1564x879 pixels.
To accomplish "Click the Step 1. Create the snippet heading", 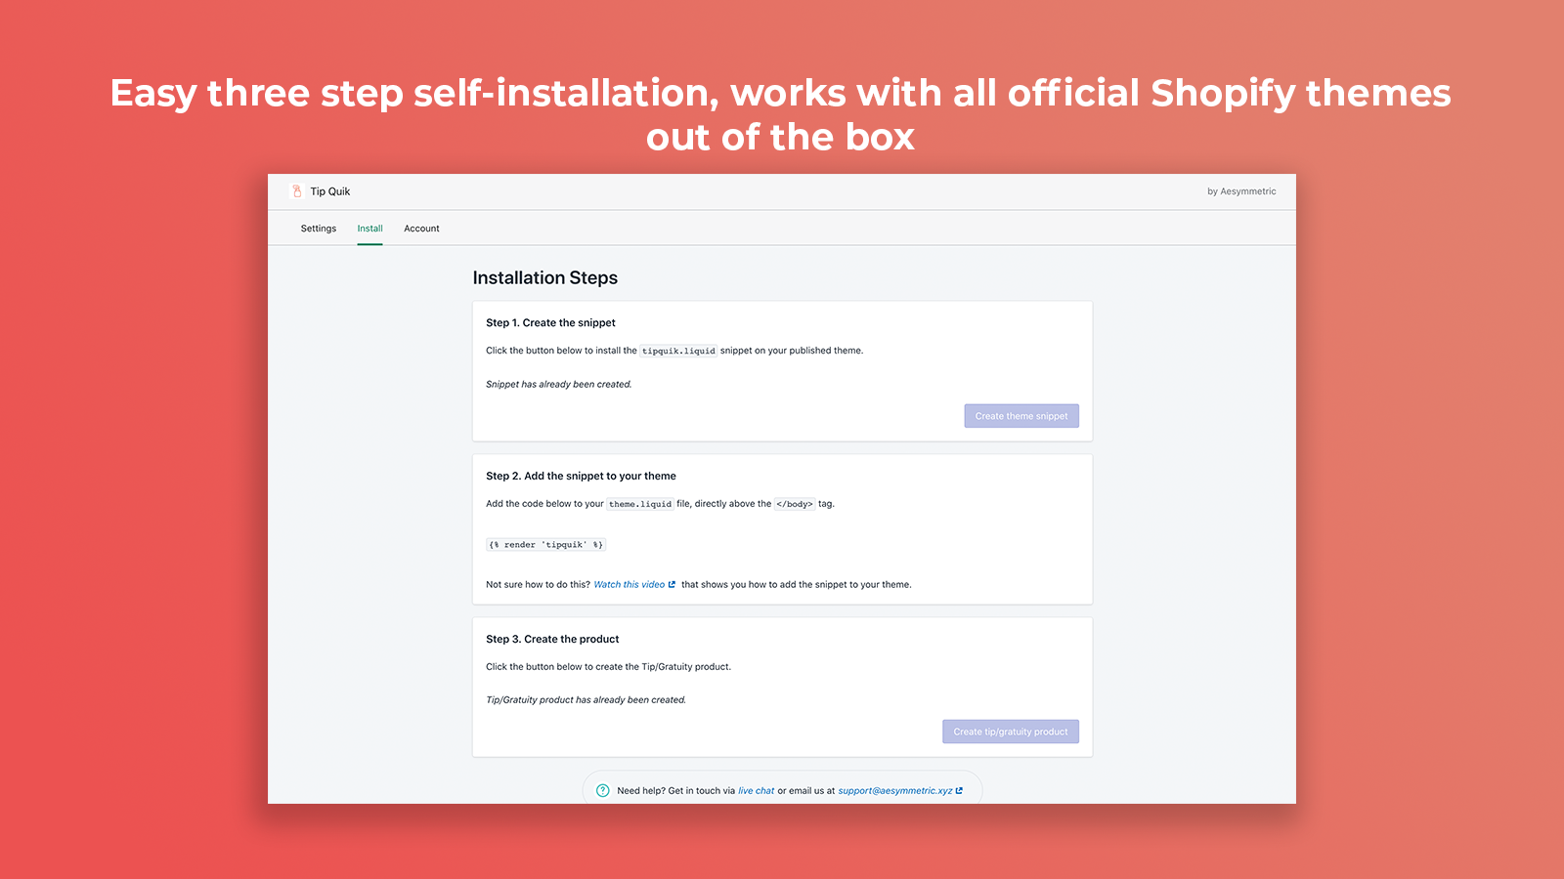I will click(x=550, y=322).
